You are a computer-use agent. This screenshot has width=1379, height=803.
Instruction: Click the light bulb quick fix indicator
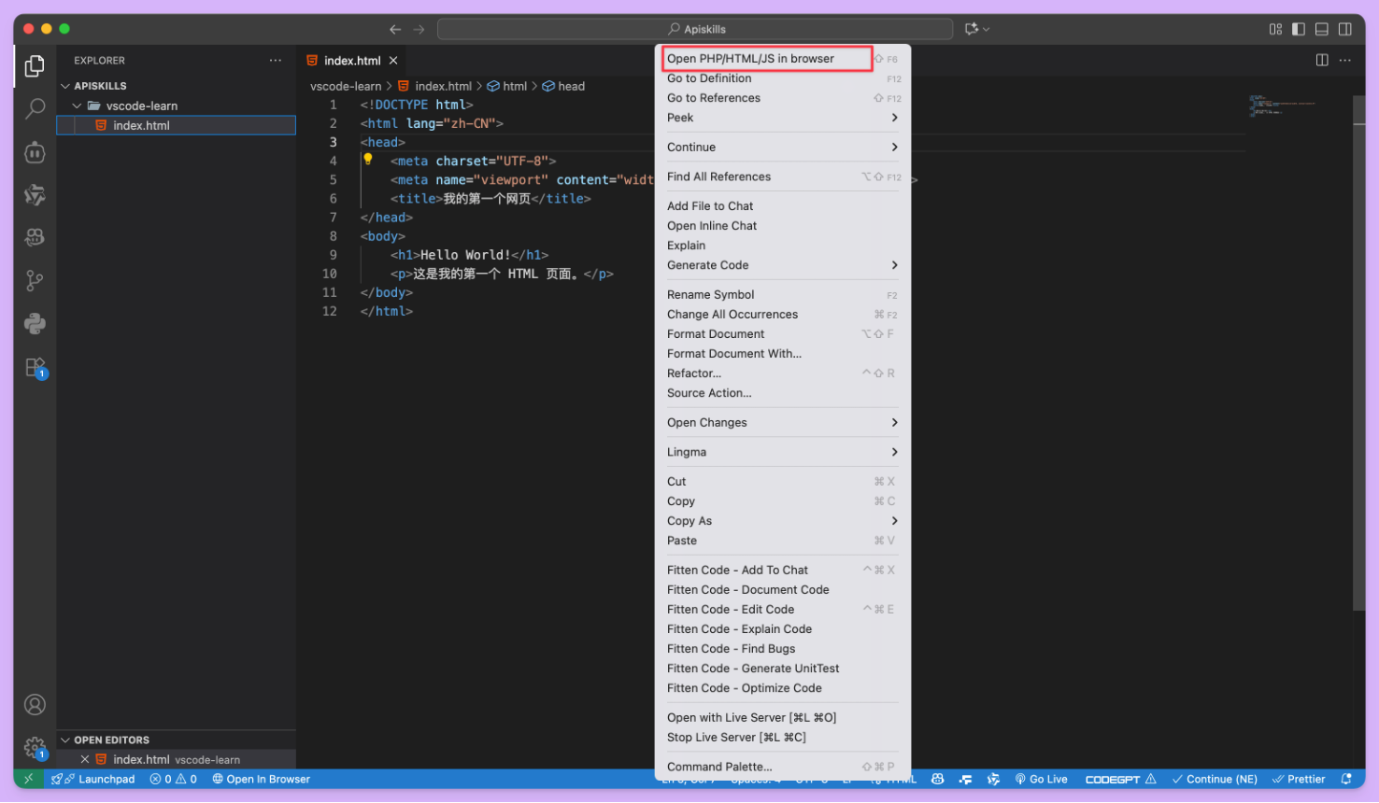point(367,160)
